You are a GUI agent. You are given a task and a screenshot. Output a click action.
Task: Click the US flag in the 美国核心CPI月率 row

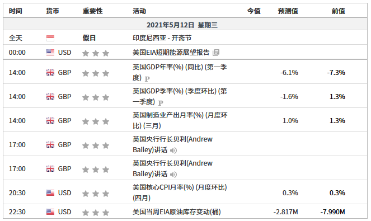(50, 193)
